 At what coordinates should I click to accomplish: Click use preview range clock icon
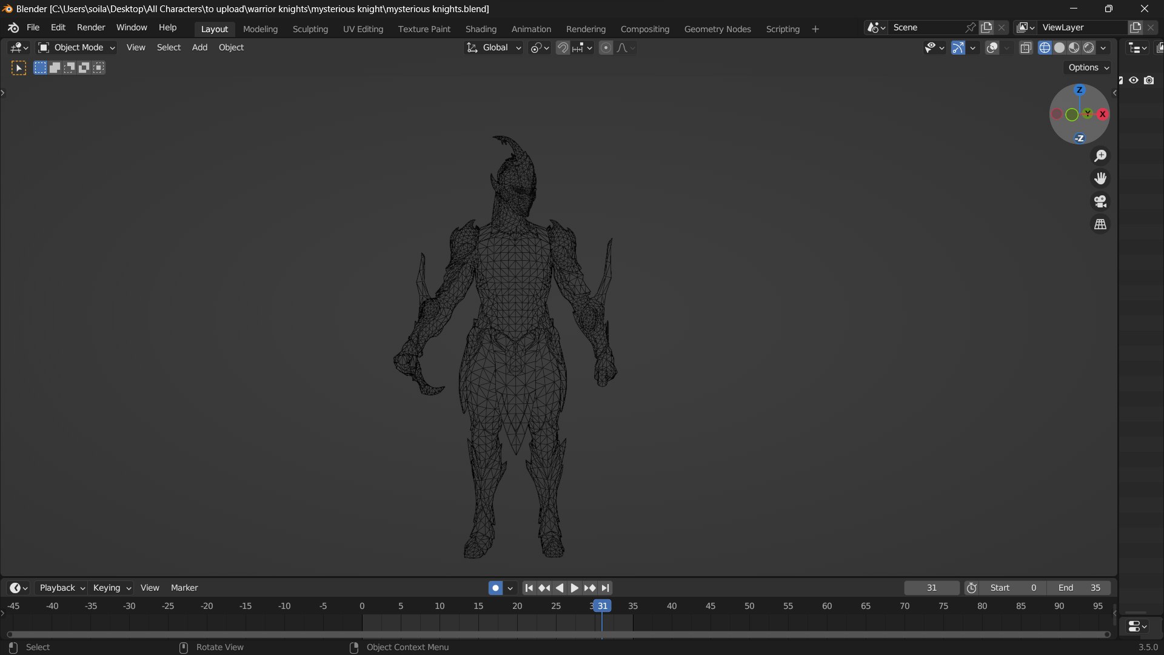[972, 588]
